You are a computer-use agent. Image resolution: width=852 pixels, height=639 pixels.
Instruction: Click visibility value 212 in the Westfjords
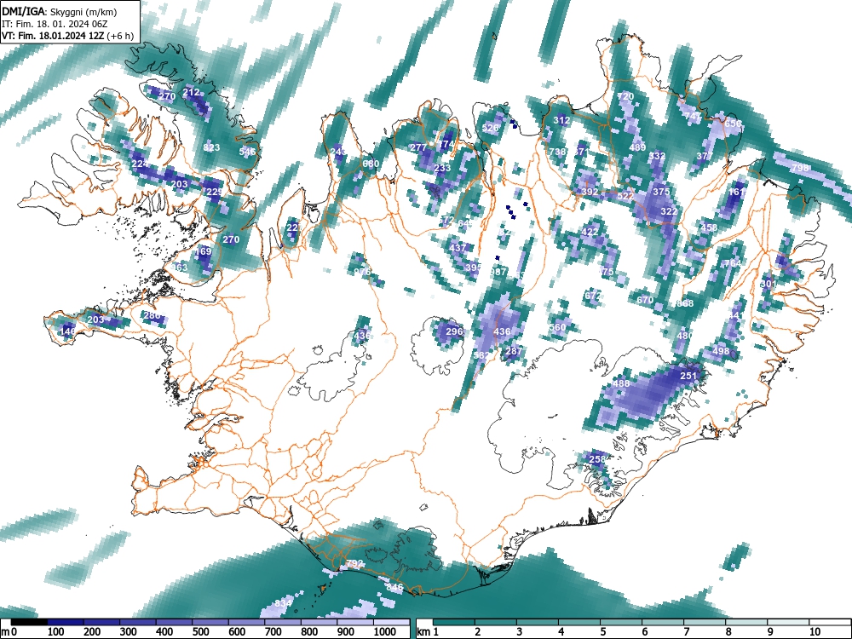[191, 92]
